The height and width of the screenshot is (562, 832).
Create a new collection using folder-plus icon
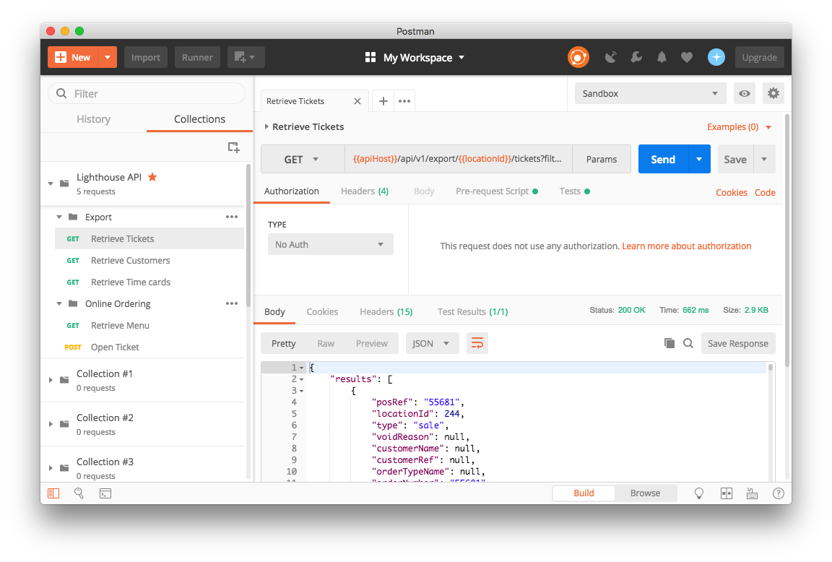[x=233, y=147]
